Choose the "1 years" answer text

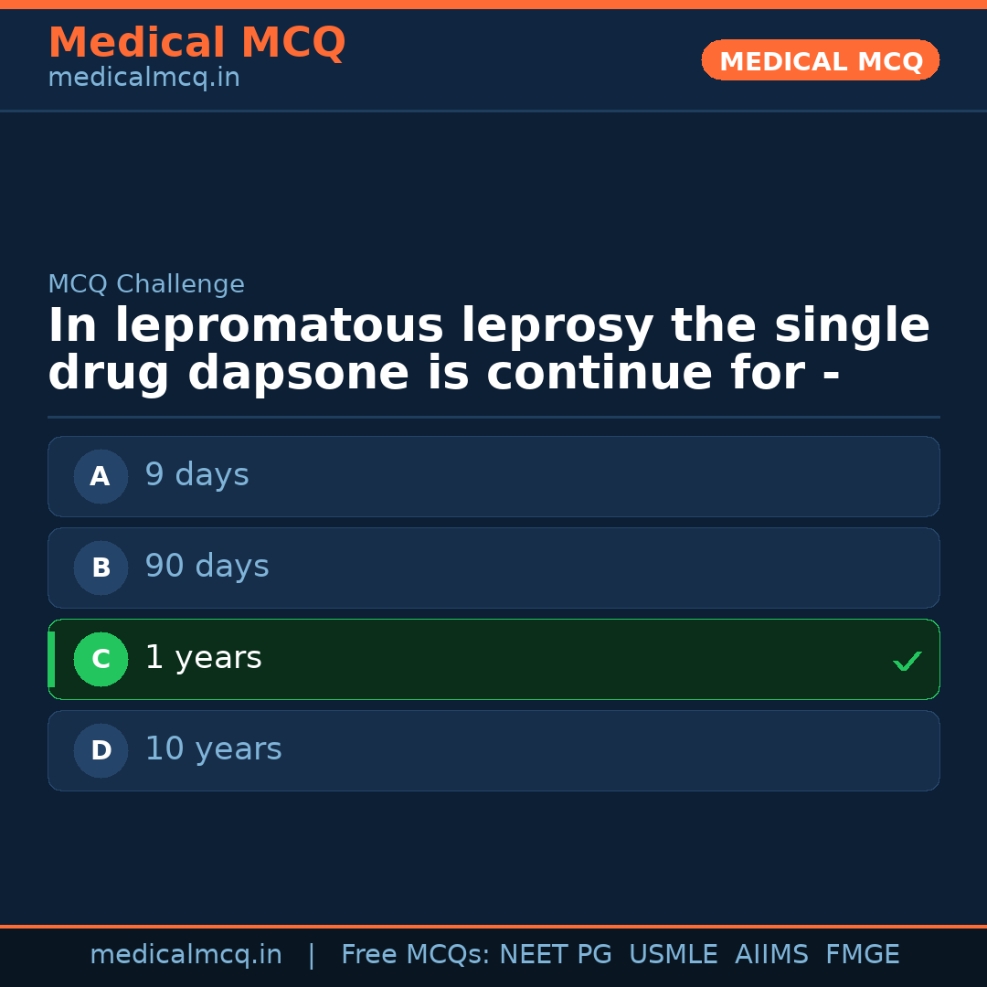point(203,658)
